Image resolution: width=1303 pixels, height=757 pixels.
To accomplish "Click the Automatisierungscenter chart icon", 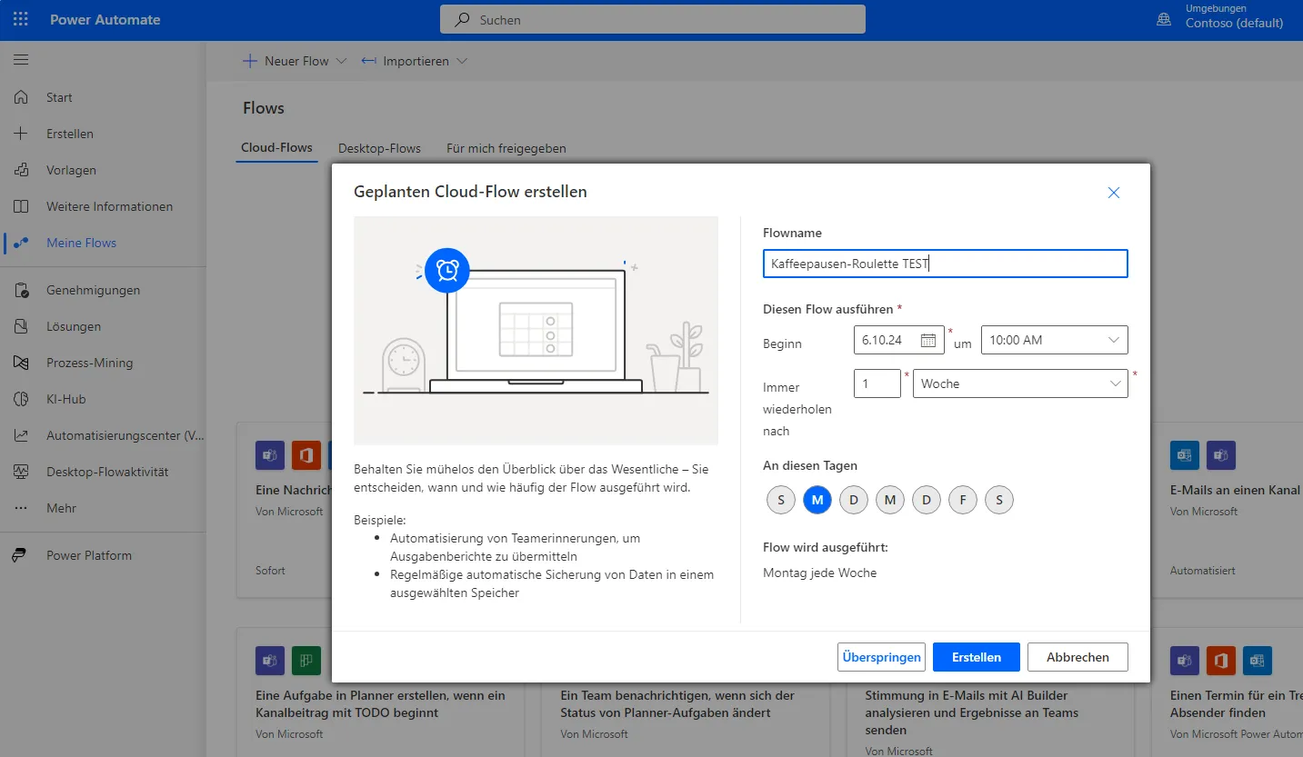I will point(21,435).
